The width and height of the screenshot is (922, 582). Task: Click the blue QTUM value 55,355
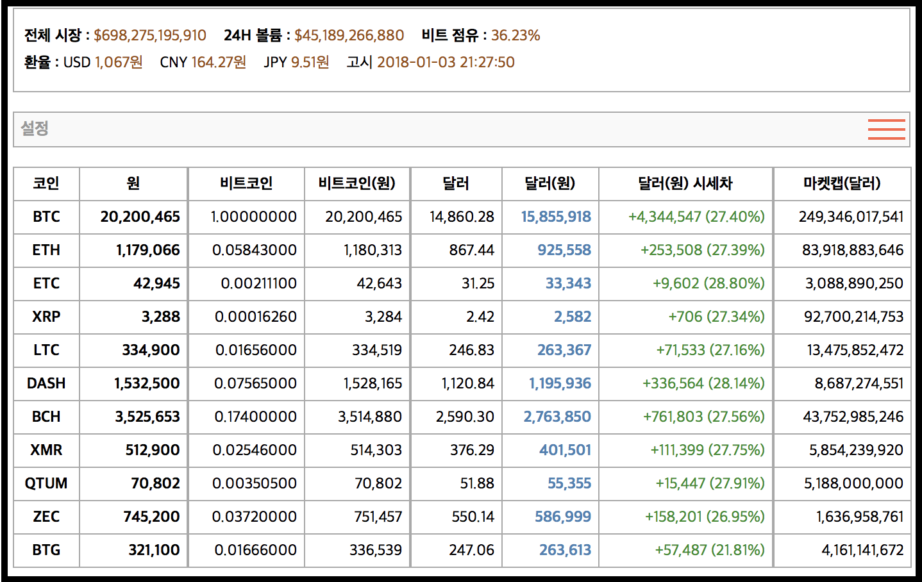[x=569, y=484]
